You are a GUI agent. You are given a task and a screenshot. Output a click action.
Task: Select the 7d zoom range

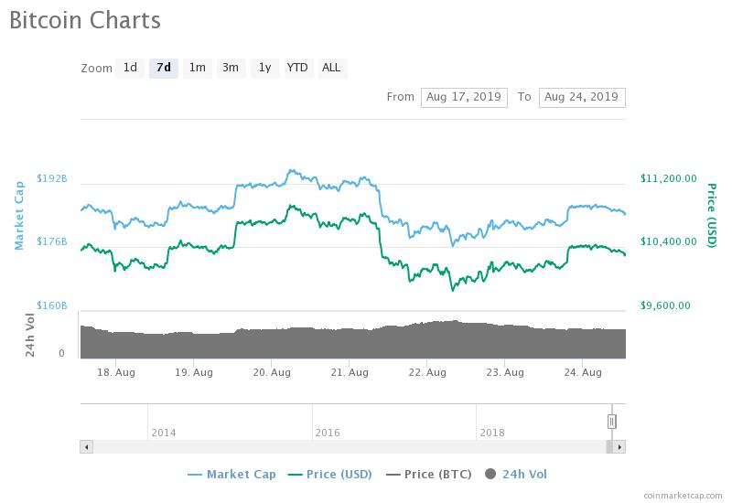tap(164, 68)
